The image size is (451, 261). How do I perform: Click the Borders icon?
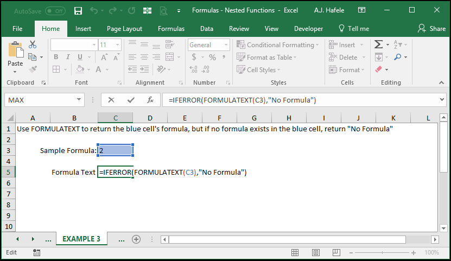point(56,69)
